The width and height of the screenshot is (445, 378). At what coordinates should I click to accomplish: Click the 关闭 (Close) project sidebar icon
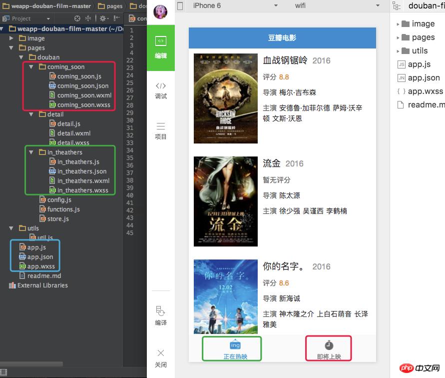coord(160,358)
